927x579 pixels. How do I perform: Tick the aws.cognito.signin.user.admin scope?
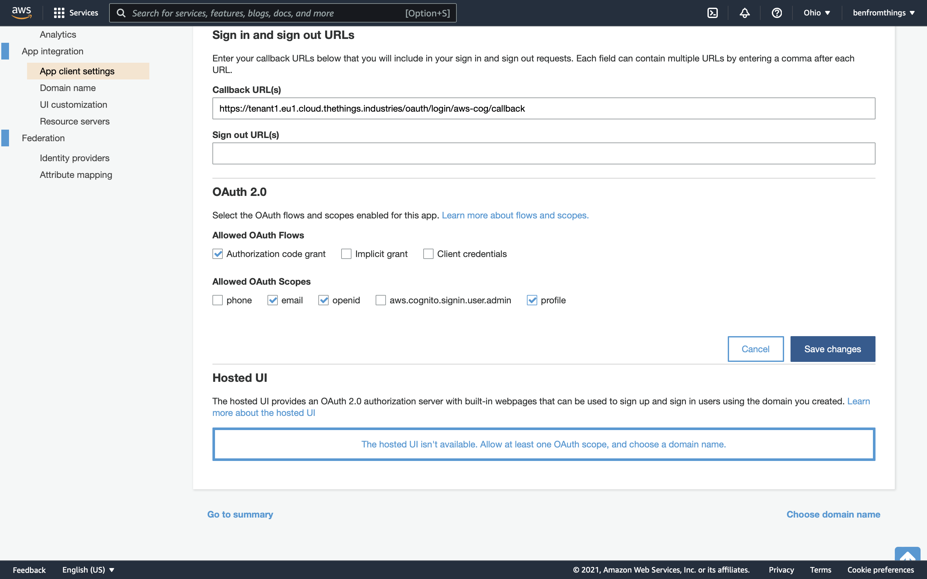pyautogui.click(x=381, y=300)
